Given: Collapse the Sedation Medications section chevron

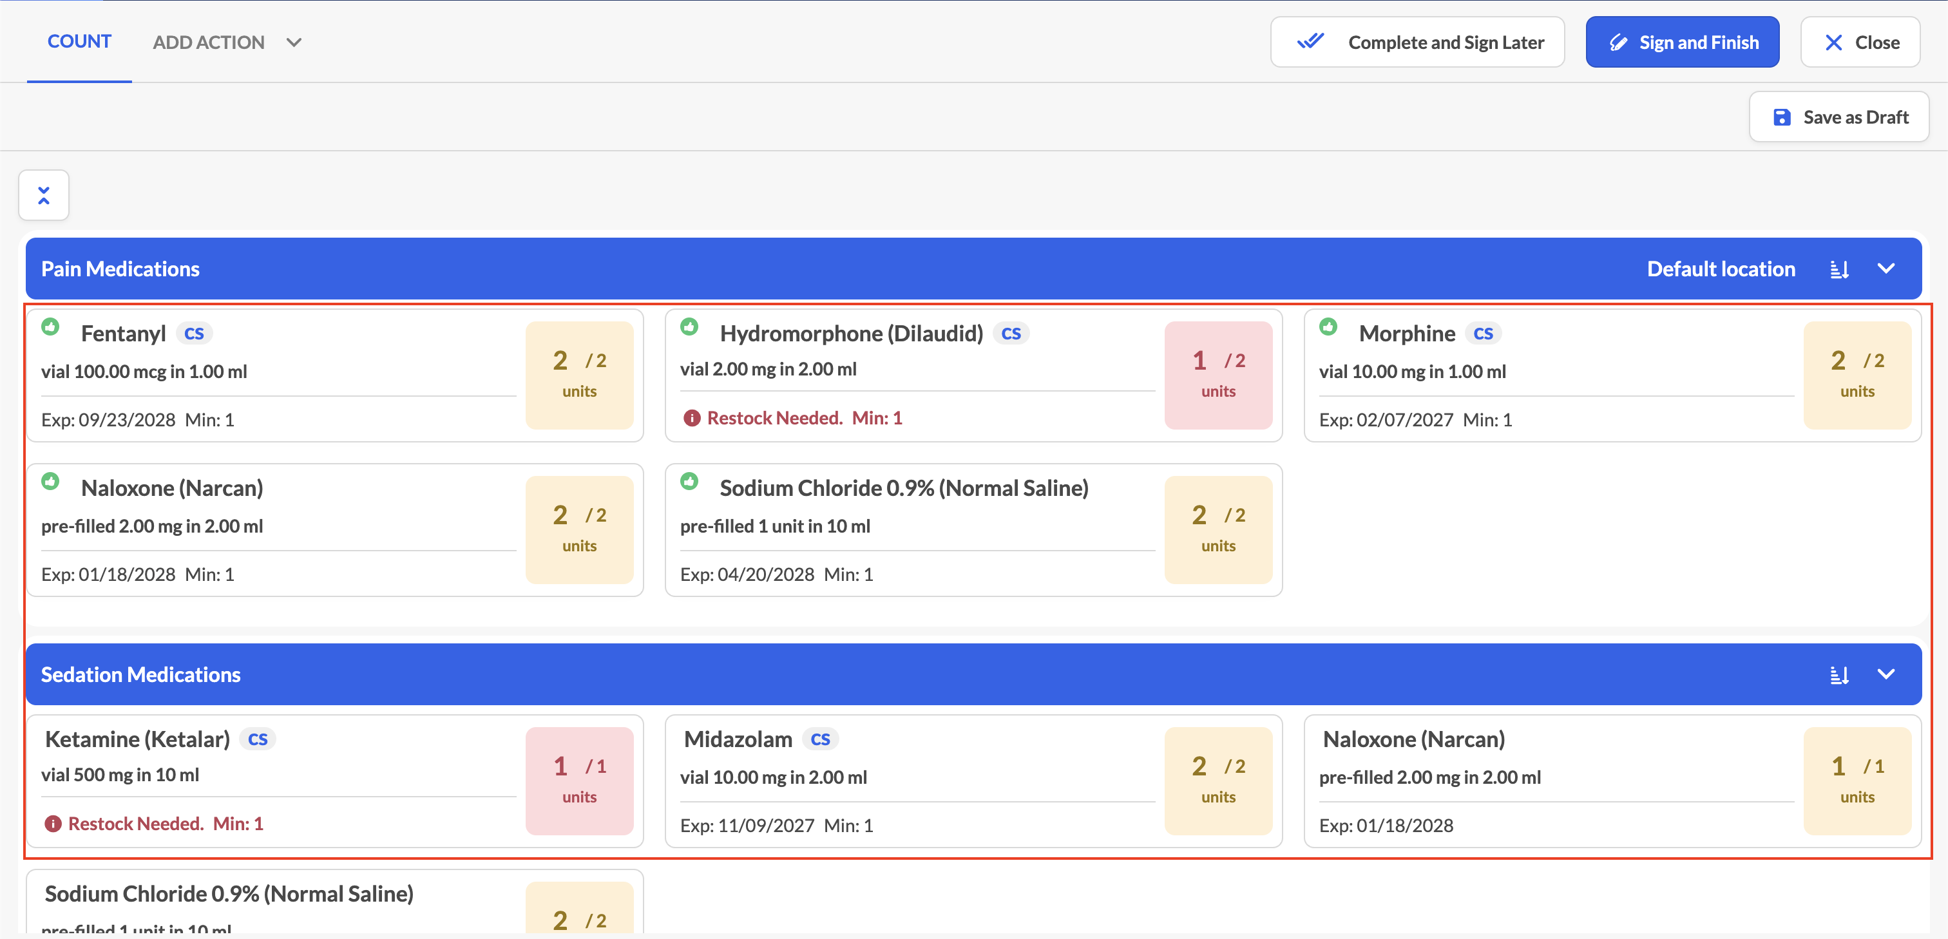Looking at the screenshot, I should coord(1886,674).
